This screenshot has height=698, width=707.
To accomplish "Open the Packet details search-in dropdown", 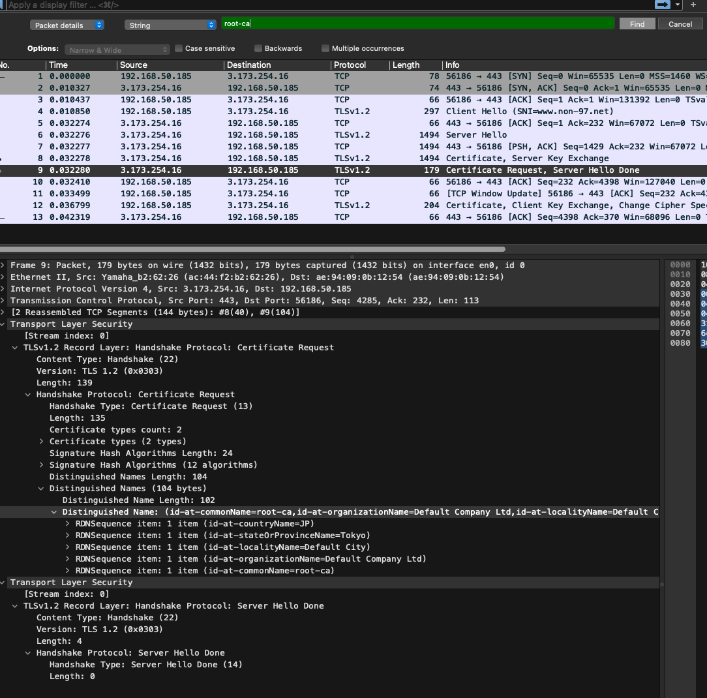I will point(67,25).
